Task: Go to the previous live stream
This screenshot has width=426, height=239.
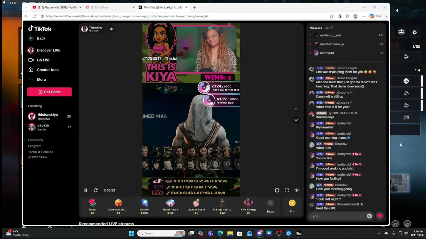Action: (296, 109)
